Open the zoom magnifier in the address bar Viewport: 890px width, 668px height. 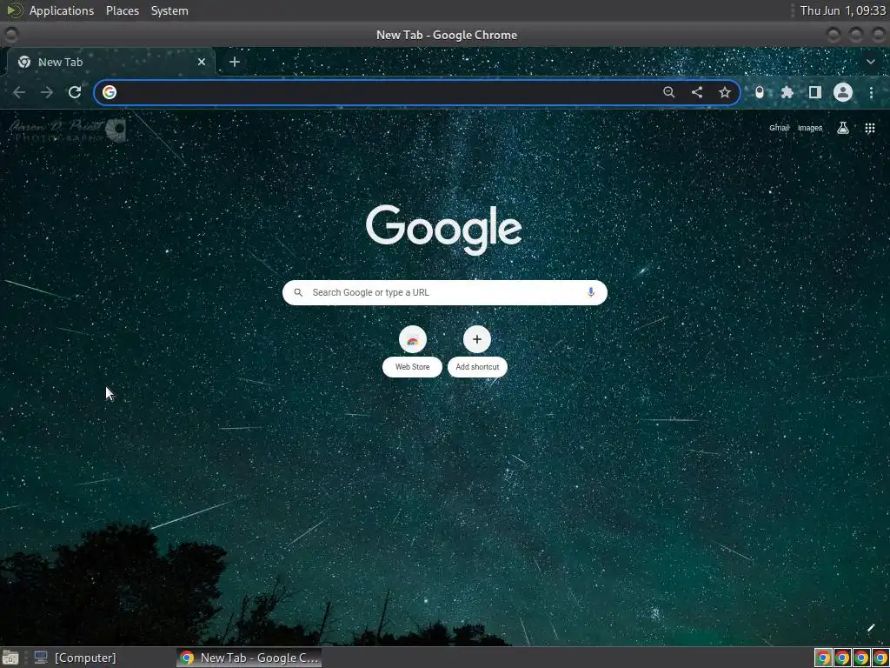(x=668, y=92)
